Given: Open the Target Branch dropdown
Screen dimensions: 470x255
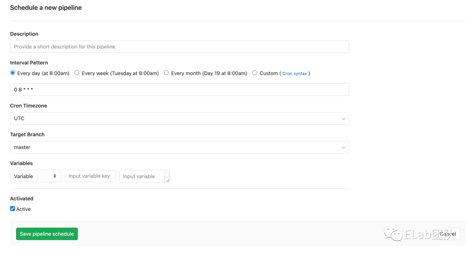Looking at the screenshot, I should click(x=179, y=147).
